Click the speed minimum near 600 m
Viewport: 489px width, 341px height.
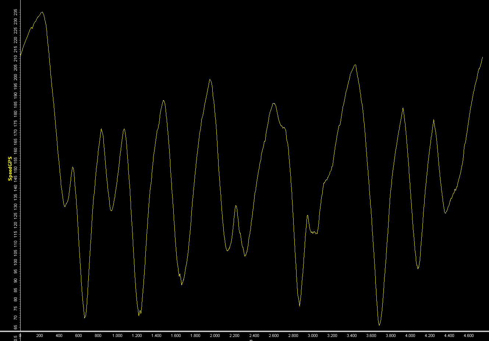coord(85,318)
